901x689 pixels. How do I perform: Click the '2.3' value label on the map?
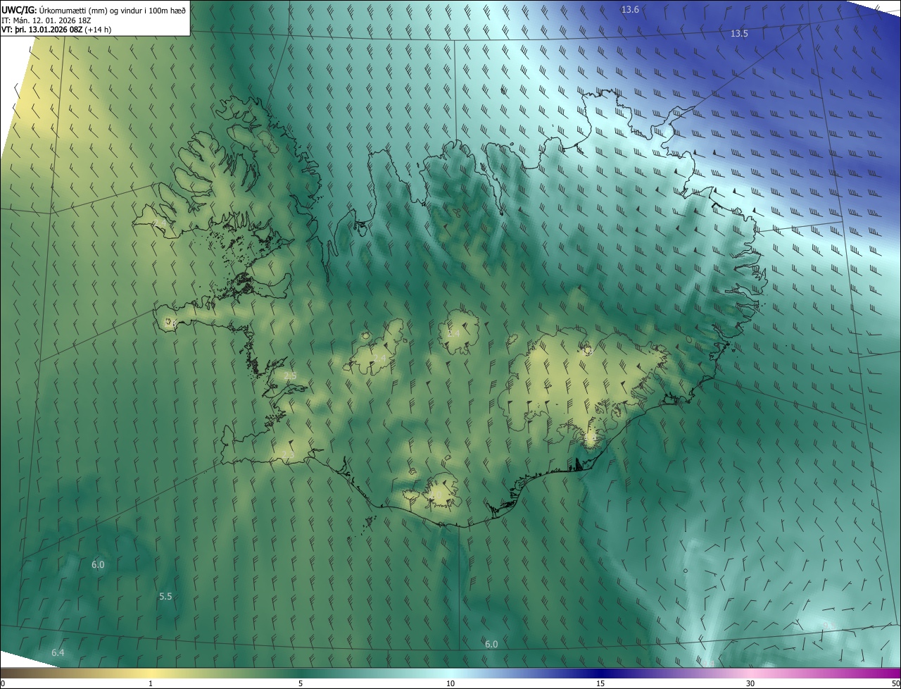pos(288,455)
